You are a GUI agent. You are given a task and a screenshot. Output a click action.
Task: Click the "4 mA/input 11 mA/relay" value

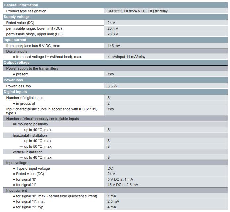click(x=126, y=57)
